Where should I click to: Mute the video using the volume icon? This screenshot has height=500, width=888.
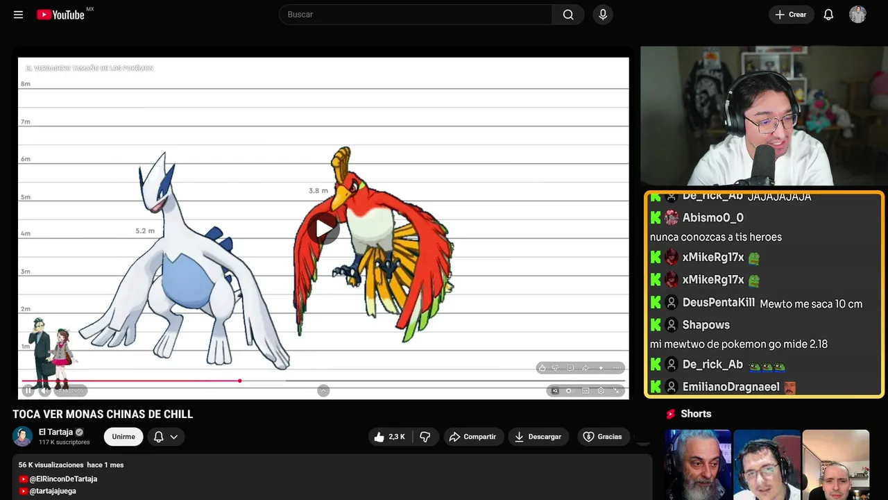point(45,390)
